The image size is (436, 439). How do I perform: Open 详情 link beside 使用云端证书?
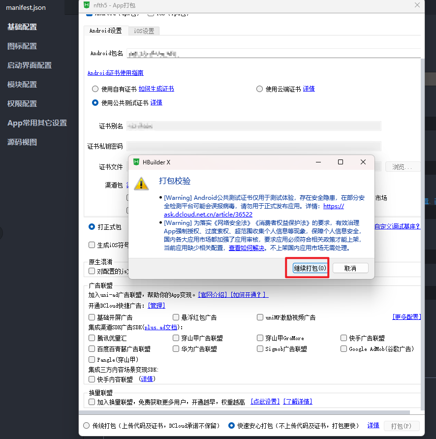pos(309,89)
